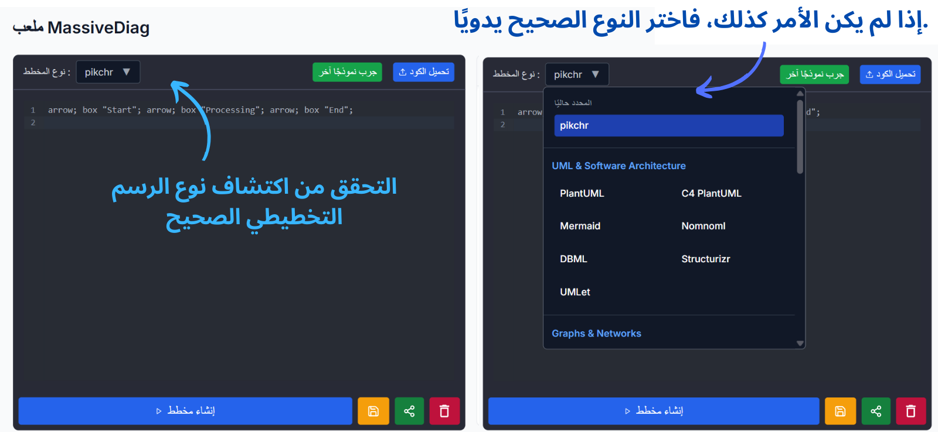This screenshot has height=439, width=938.
Task: Click the empty line 2 in the left code editor
Action: coord(239,122)
